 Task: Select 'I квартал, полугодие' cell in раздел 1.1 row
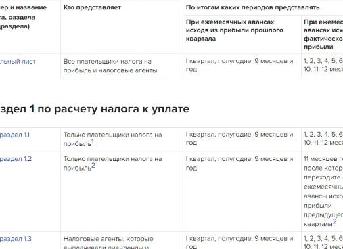pyautogui.click(x=239, y=139)
